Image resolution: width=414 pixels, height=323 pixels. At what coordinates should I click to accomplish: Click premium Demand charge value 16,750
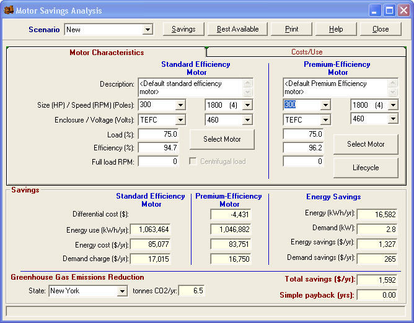click(231, 259)
